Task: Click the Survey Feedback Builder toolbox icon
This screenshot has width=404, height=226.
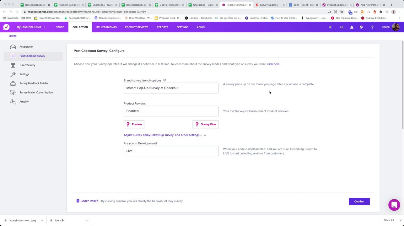Action: 13,83
